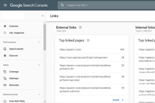Click the Google Search Console logo
The image size is (155, 103).
click(29, 5)
